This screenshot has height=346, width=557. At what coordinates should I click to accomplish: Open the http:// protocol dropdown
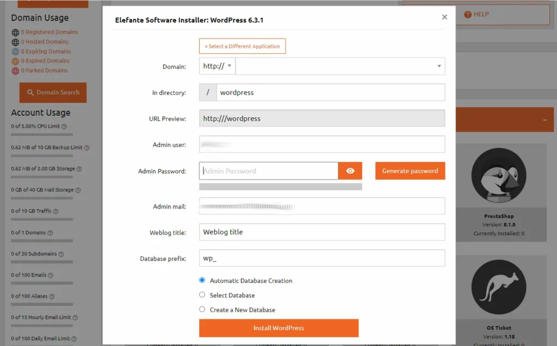pos(217,66)
